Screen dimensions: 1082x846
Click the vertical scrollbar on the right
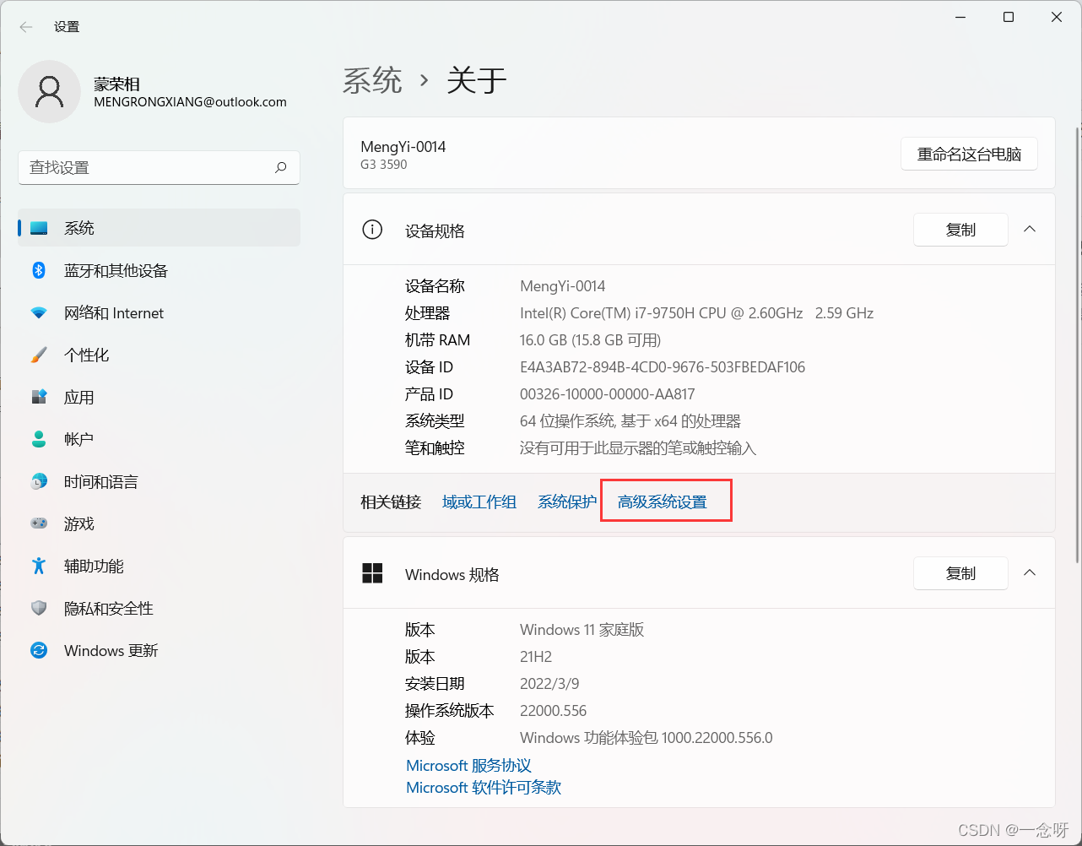[x=1076, y=344]
